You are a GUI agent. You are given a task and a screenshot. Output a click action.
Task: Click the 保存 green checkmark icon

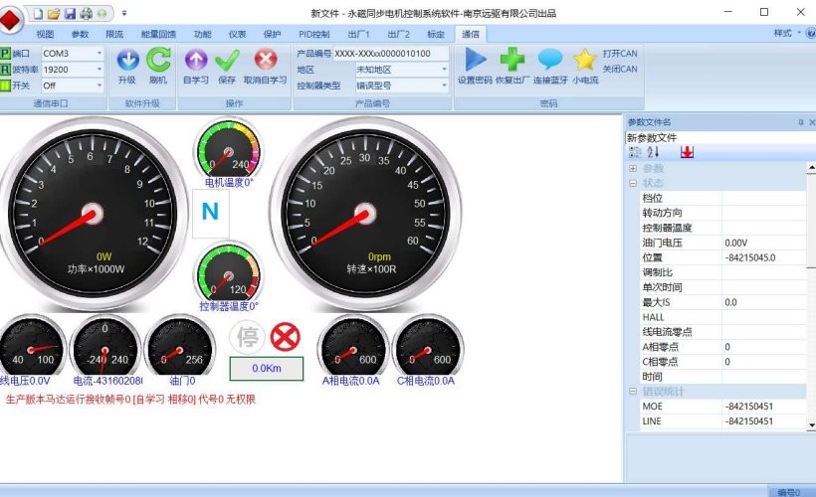pos(228,60)
